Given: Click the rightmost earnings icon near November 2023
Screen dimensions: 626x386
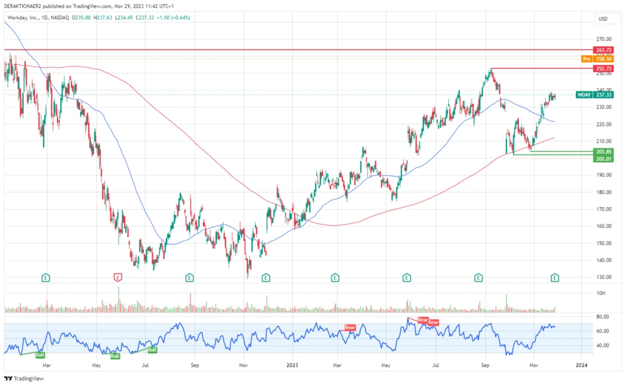Looking at the screenshot, I should (x=554, y=277).
